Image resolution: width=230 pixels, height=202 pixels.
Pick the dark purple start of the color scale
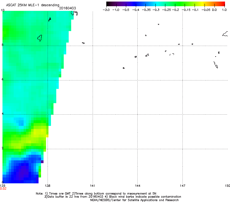tap(109, 4)
